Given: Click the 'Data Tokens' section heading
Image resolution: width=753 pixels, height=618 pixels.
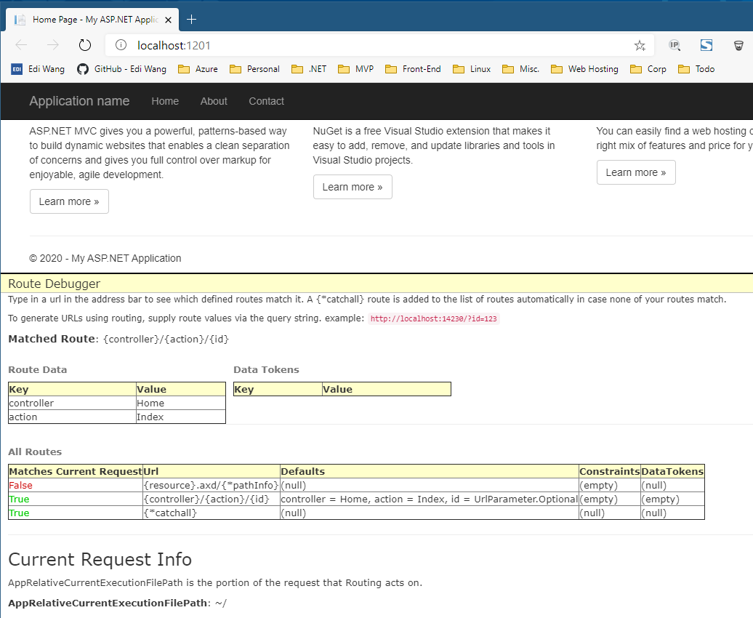Looking at the screenshot, I should tap(266, 370).
